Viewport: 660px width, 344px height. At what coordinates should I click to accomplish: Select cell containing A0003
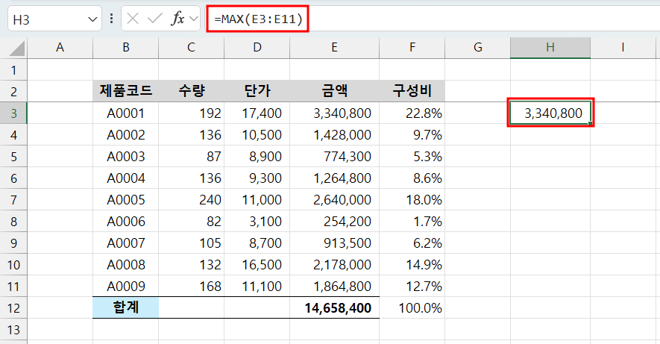tap(126, 156)
